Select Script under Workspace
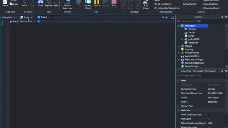 (x=191, y=36)
